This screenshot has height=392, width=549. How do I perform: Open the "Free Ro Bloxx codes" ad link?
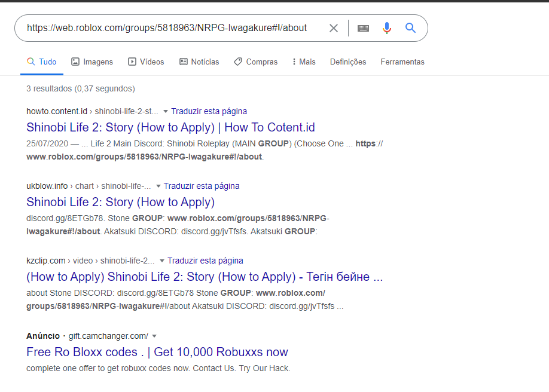point(157,352)
